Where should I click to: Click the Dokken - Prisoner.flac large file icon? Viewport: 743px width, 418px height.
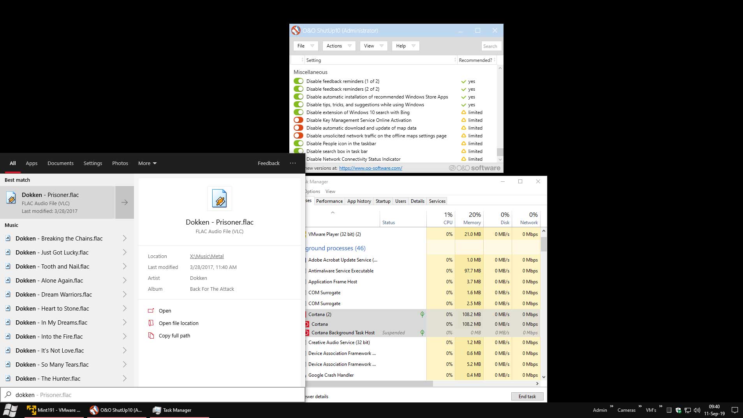pos(220,198)
